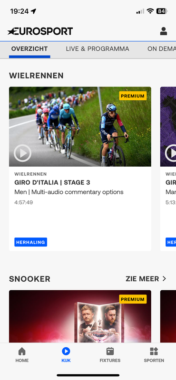Switch to Live & Programma tab
Screen dimensions: 176x380
[x=98, y=49]
